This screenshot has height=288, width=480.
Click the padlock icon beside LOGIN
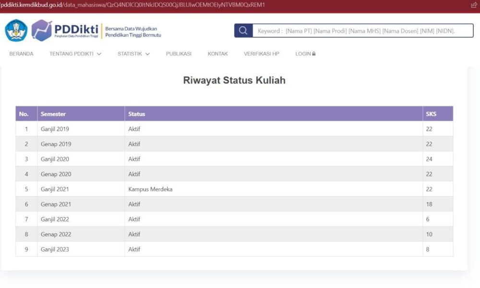[x=314, y=54]
